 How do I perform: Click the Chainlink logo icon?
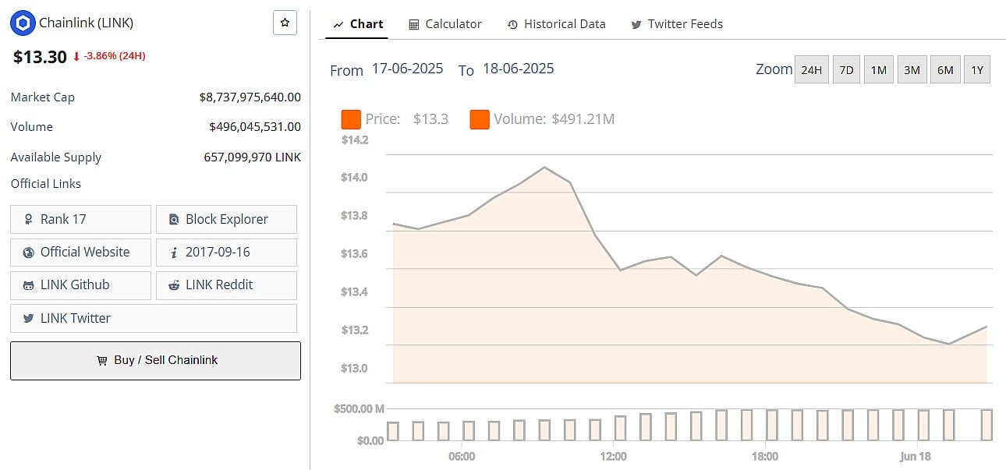click(x=23, y=23)
